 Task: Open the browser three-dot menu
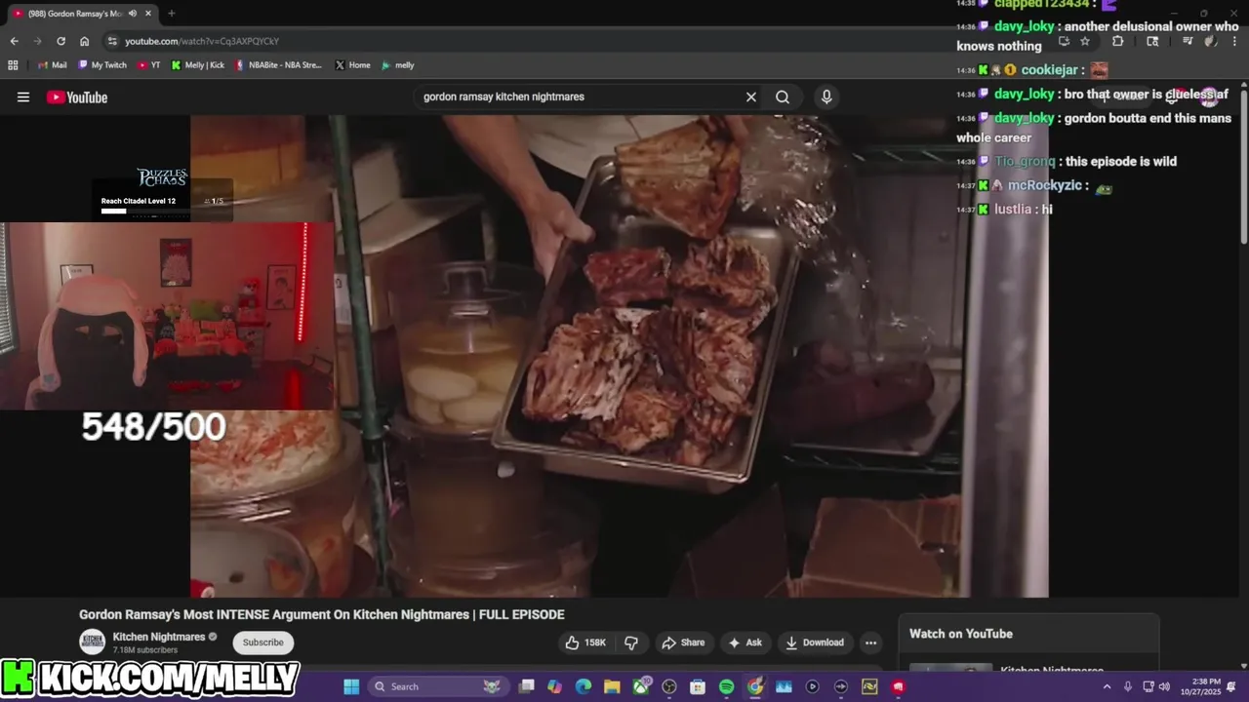click(x=1235, y=41)
